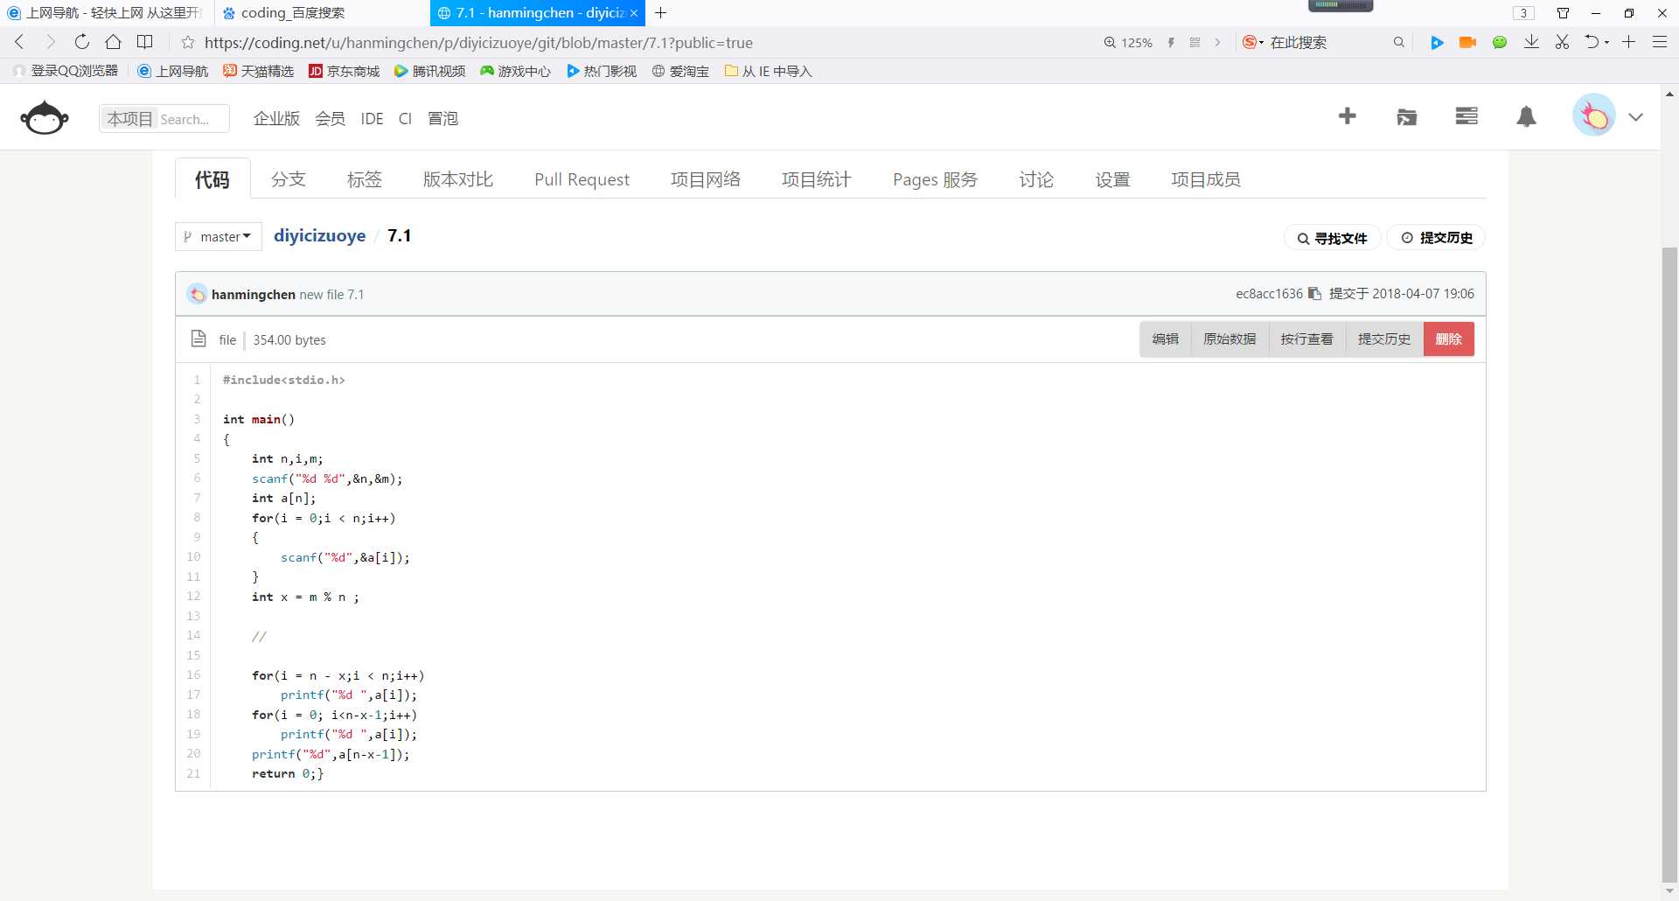The width and height of the screenshot is (1679, 901).
Task: Click 提交历史 in the file toolbar
Action: (1384, 339)
